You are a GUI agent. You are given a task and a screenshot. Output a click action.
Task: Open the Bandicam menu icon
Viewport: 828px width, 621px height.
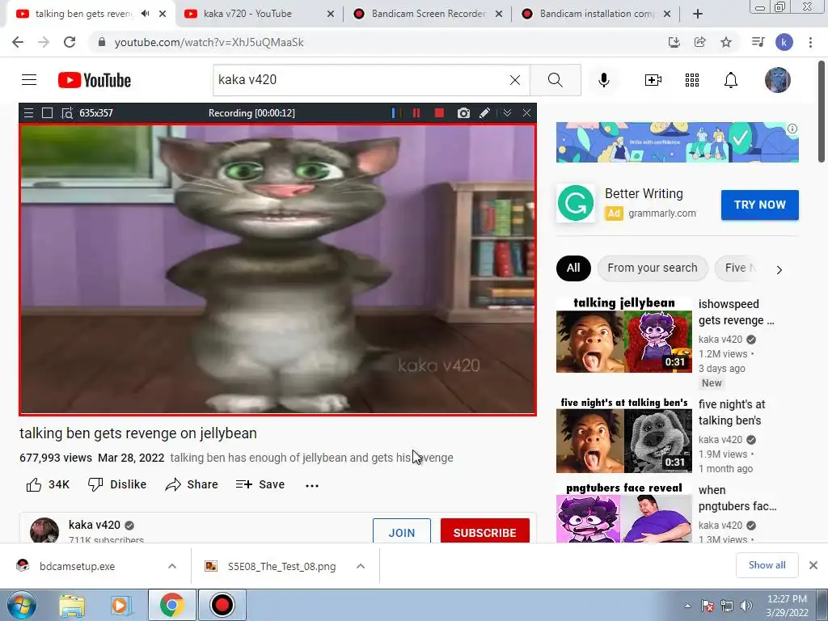[28, 113]
